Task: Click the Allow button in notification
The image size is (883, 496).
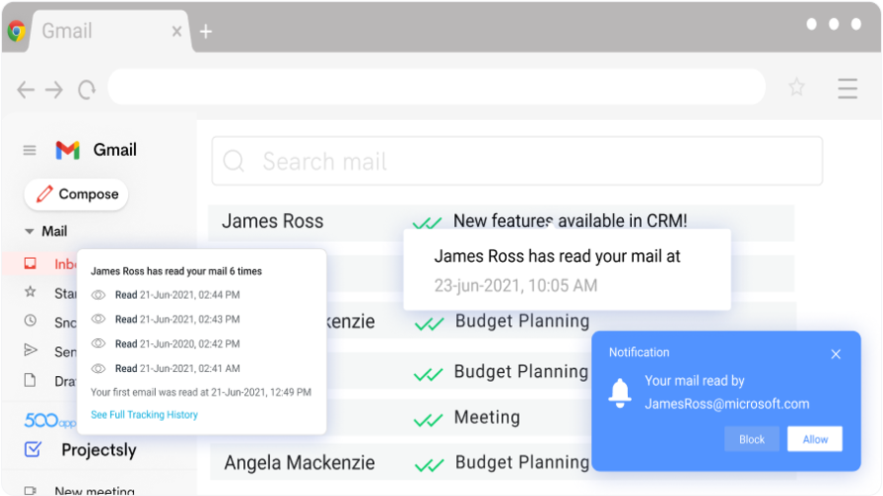Action: pos(815,439)
